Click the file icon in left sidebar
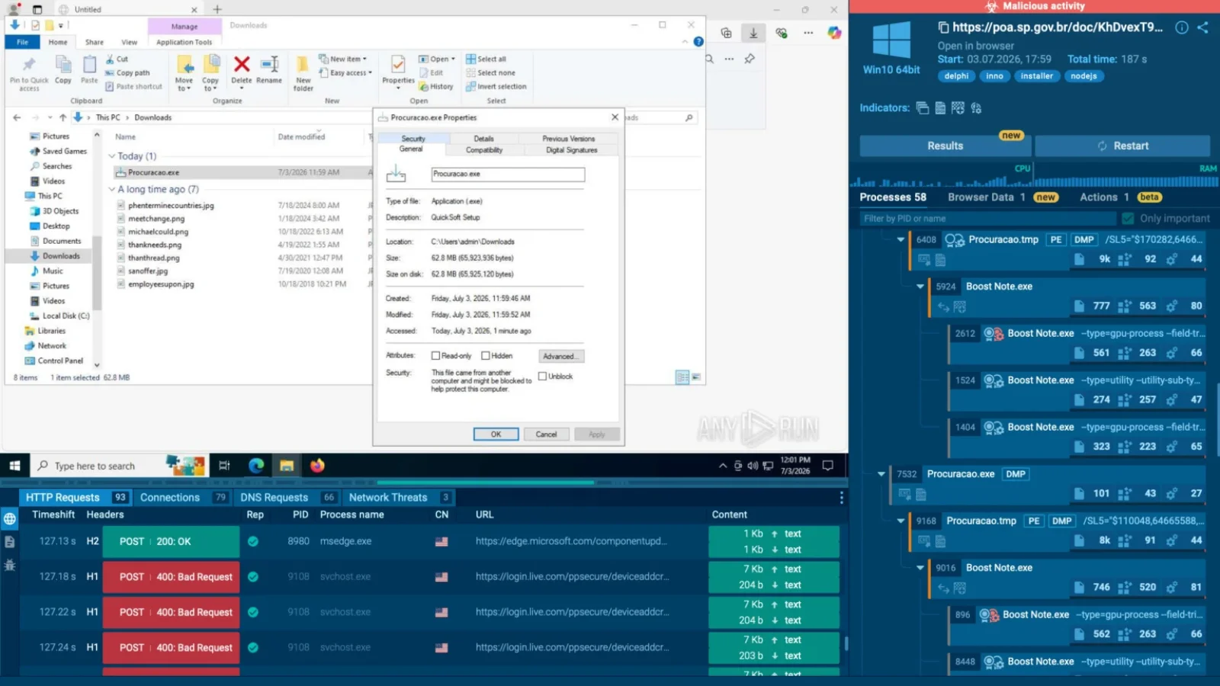 10,542
